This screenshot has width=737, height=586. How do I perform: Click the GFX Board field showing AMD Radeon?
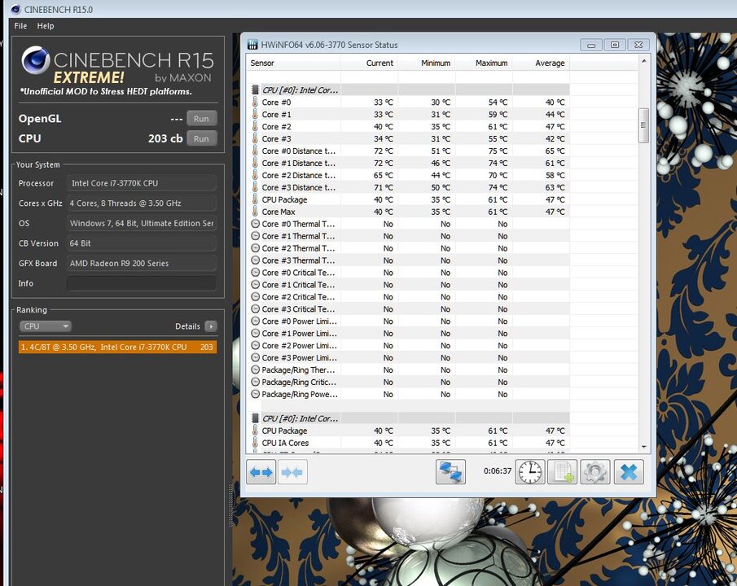click(x=142, y=263)
